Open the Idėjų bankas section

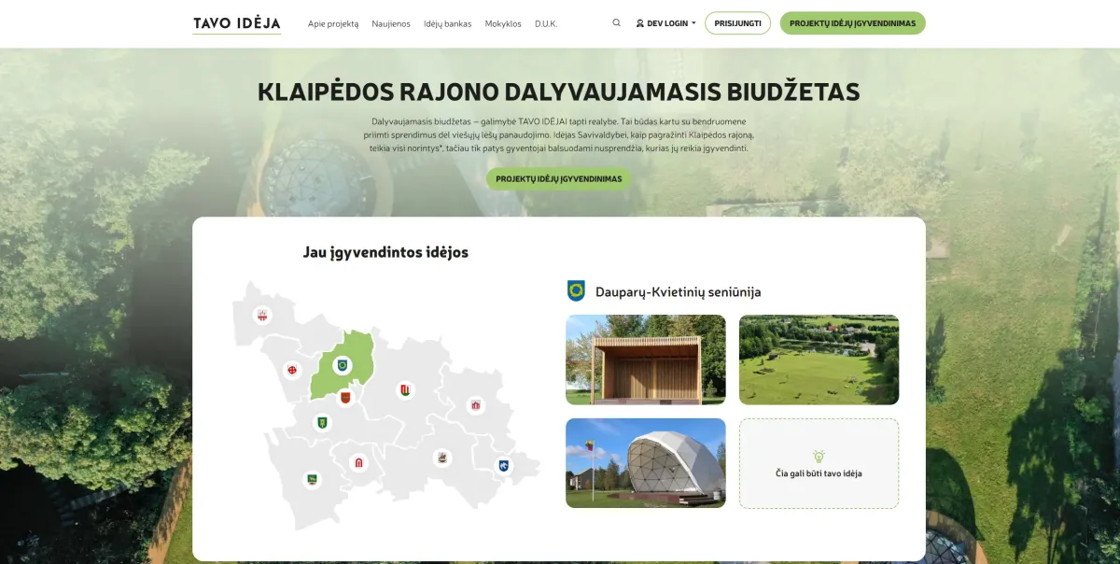[447, 24]
